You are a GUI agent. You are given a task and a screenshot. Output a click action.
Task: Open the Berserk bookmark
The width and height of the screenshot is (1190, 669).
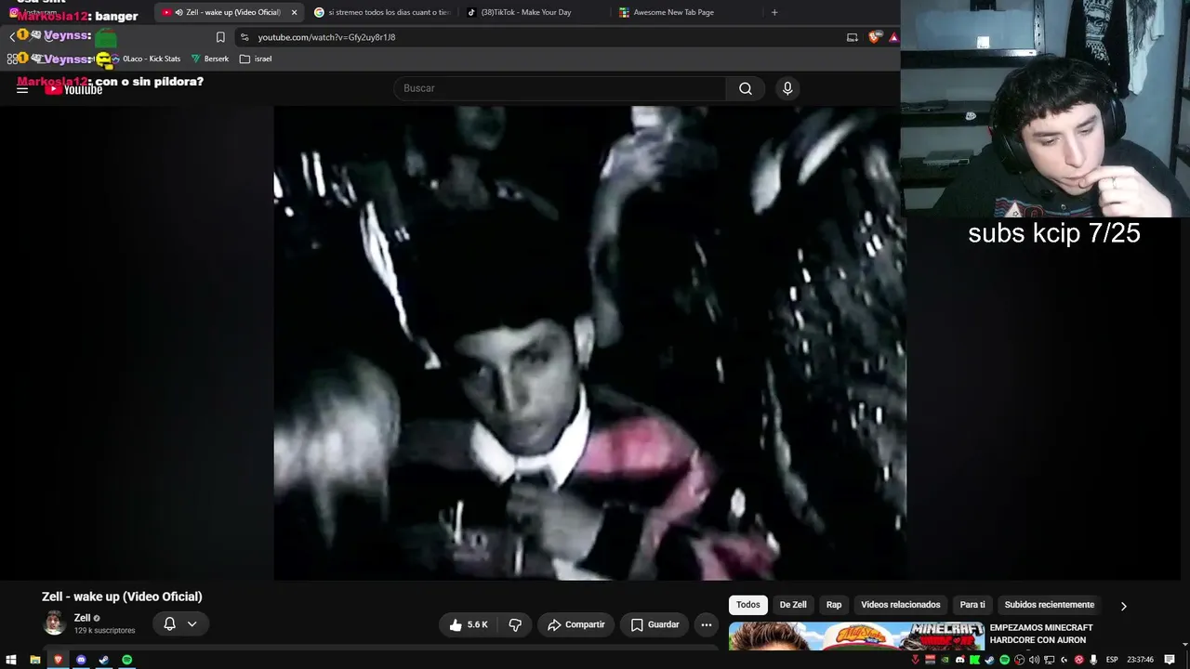pyautogui.click(x=210, y=59)
